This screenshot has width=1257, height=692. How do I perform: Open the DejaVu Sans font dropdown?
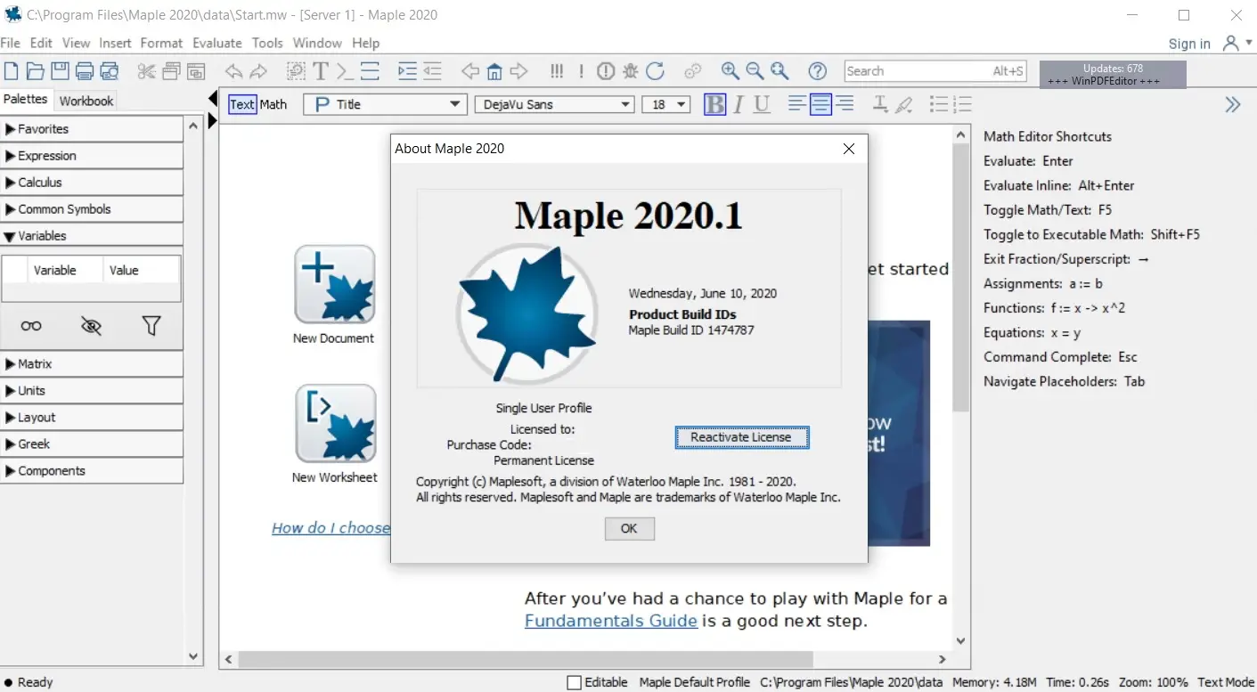pos(554,104)
